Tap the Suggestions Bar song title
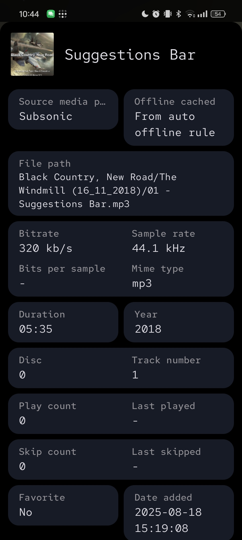Screen dimensions: 242x540 130,55
